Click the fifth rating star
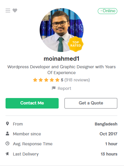 (x=57, y=80)
